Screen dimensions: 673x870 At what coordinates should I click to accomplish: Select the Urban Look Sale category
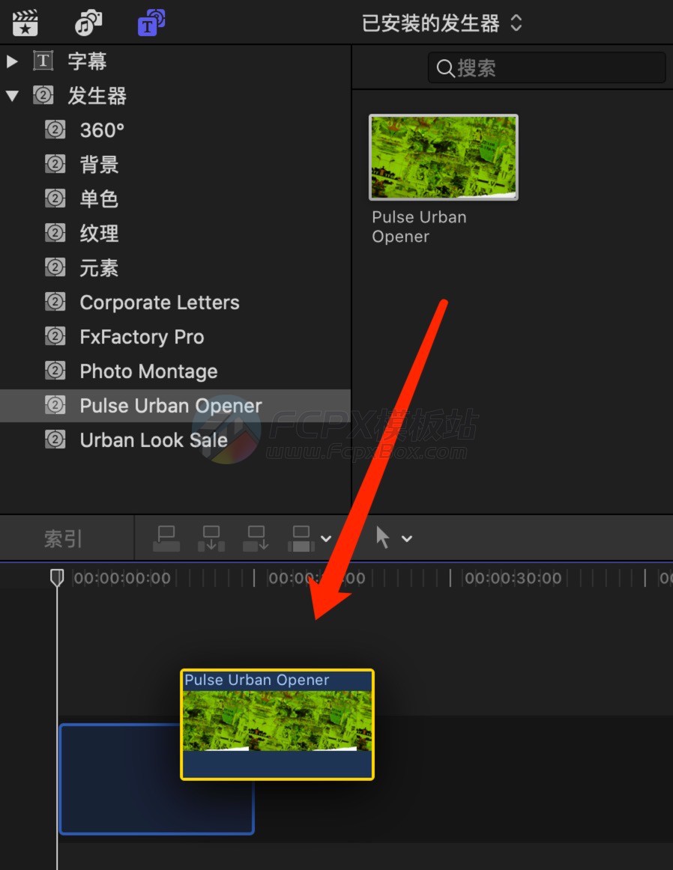pyautogui.click(x=154, y=440)
